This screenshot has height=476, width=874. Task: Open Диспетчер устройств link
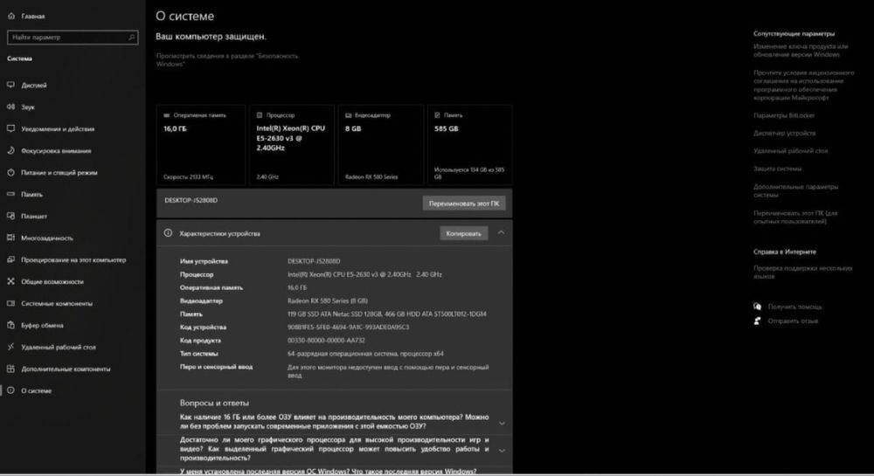click(x=784, y=133)
